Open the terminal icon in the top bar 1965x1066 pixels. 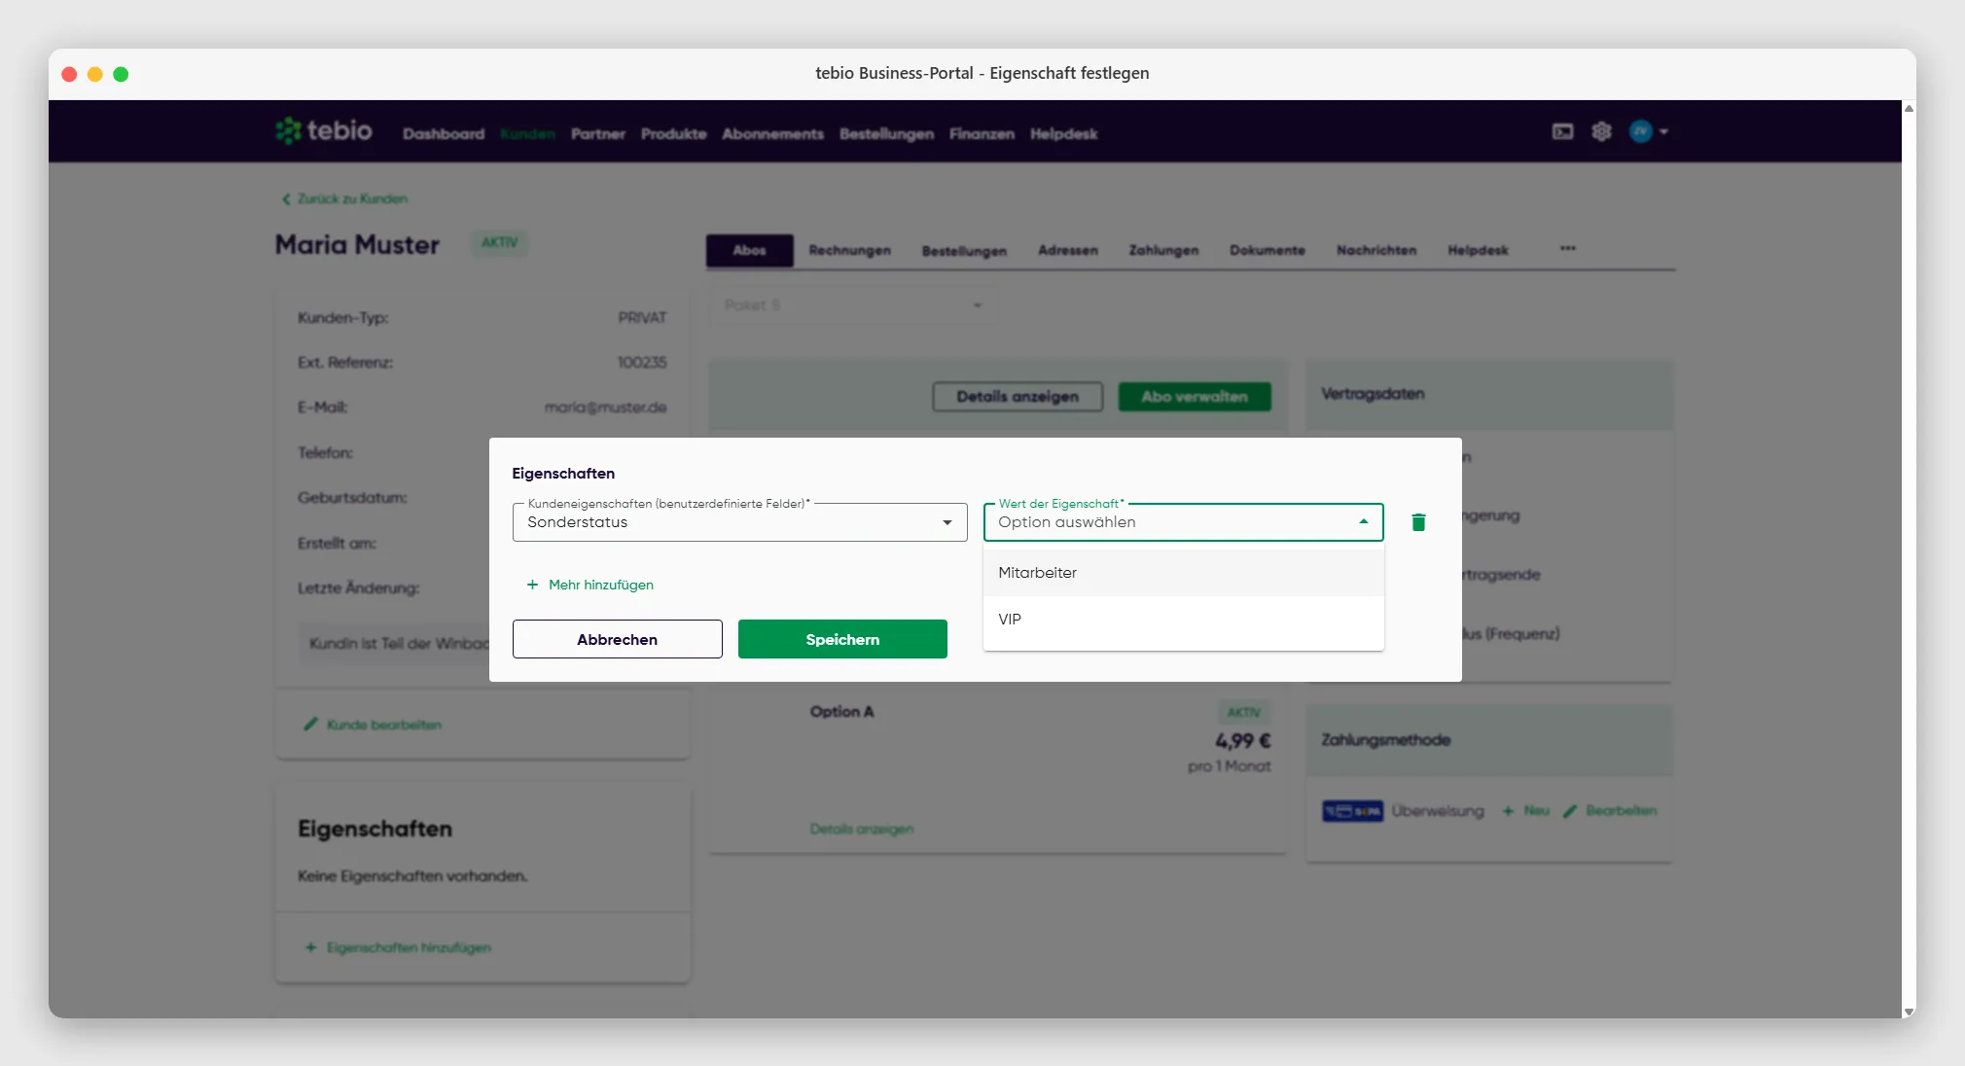click(1562, 131)
